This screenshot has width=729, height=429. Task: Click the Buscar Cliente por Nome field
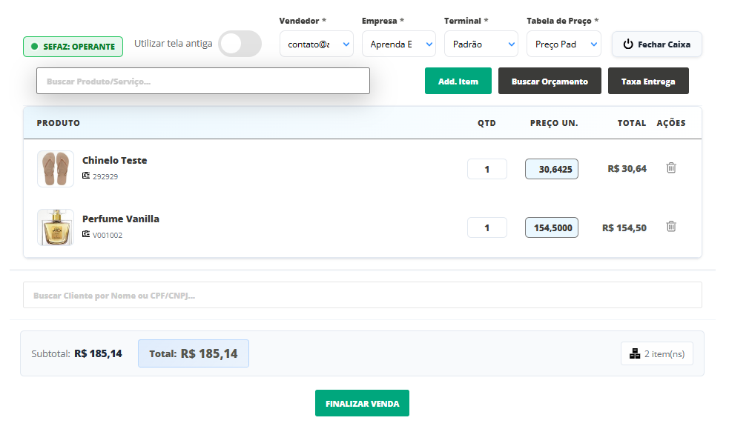pos(362,296)
